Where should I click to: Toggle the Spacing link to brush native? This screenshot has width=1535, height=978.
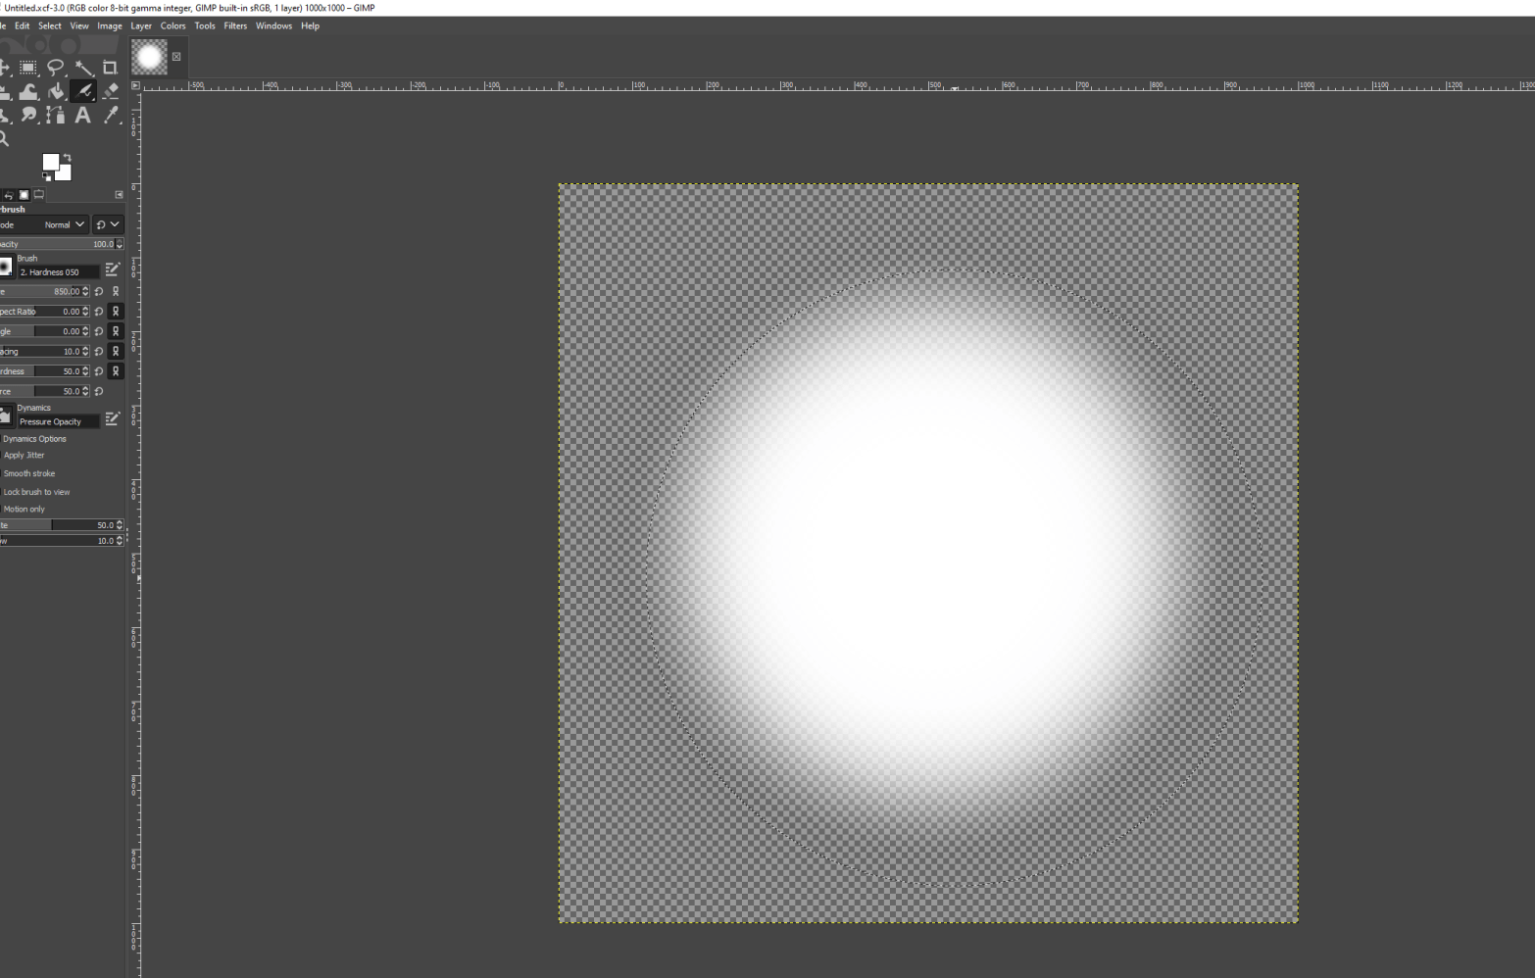[116, 351]
